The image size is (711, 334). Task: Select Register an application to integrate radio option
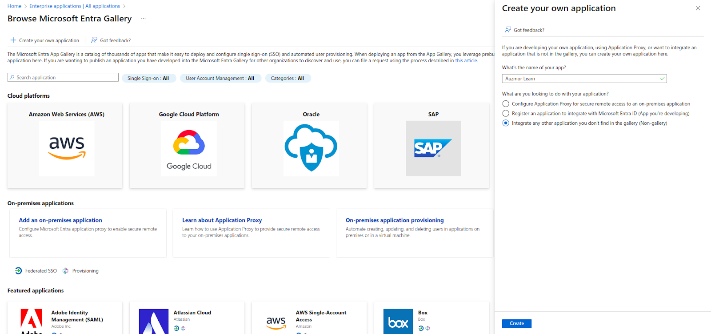click(x=506, y=113)
